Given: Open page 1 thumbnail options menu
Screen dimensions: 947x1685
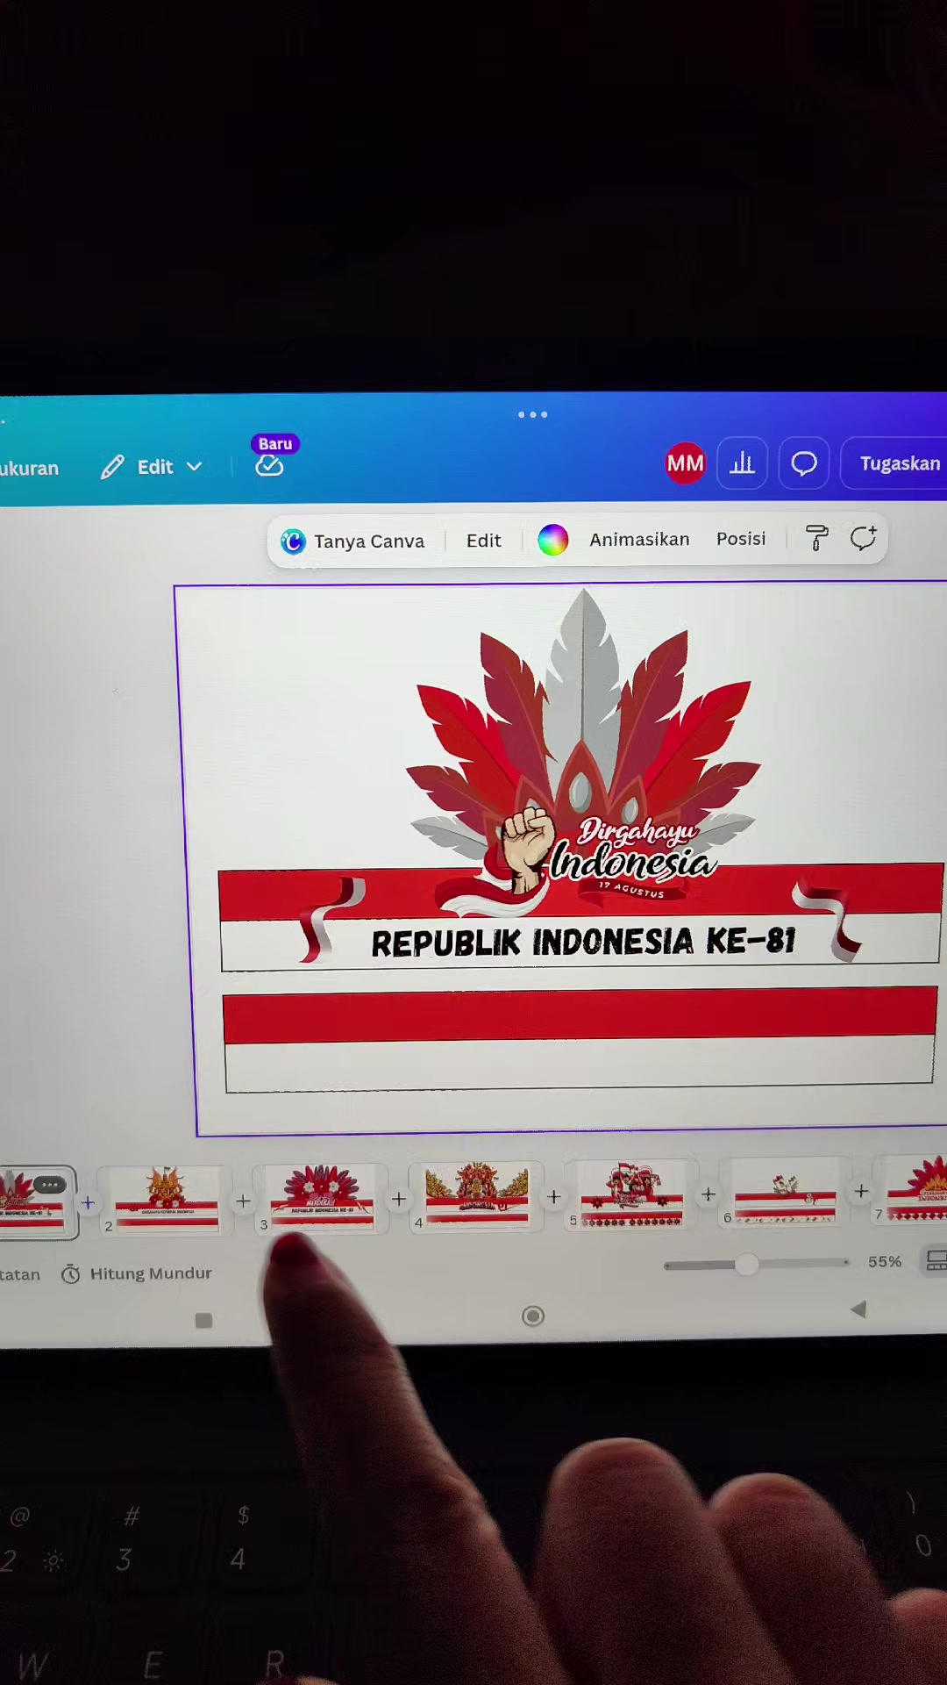Looking at the screenshot, I should click(50, 1185).
